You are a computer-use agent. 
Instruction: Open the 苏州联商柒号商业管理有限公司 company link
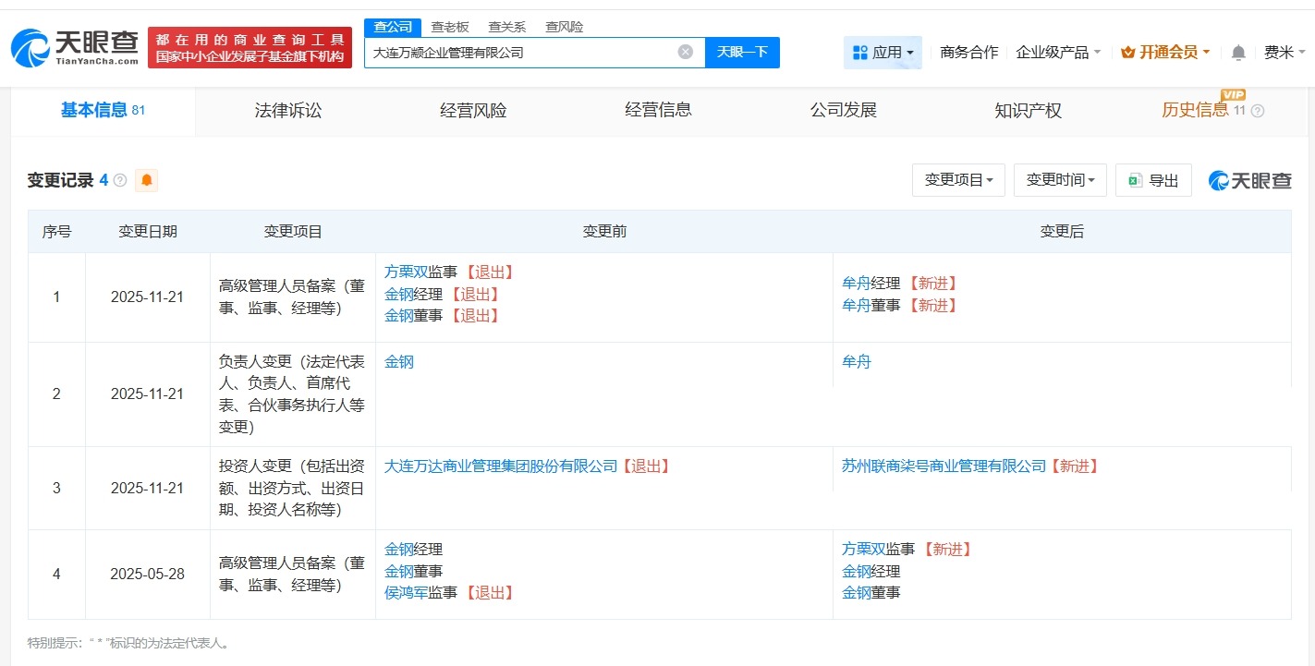tap(943, 466)
